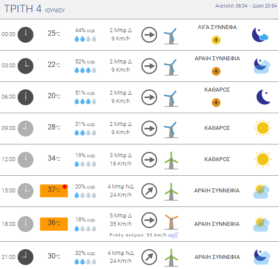Click the ΛΙΓΑ ΣΥΝΝΕΦΑ label

(x=217, y=27)
